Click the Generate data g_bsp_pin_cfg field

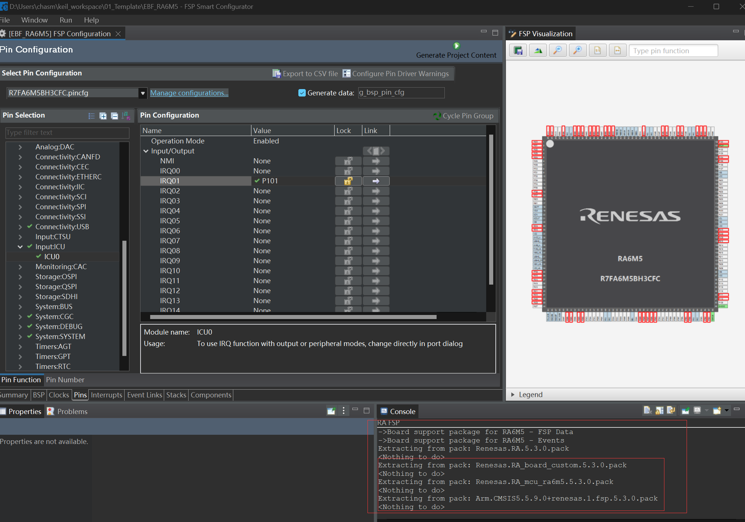pyautogui.click(x=401, y=92)
